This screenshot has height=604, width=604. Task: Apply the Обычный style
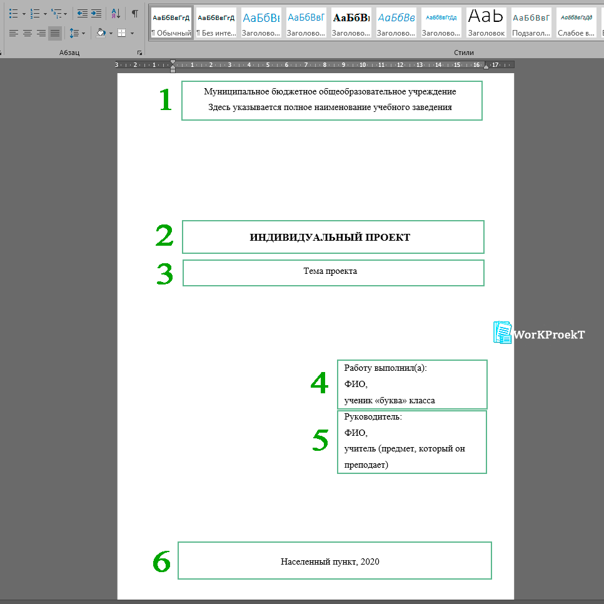171,23
